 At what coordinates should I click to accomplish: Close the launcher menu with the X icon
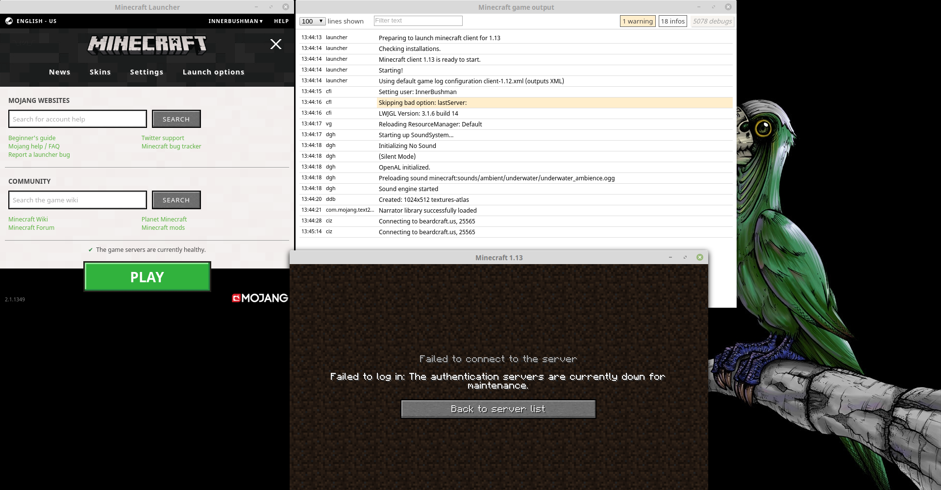tap(276, 44)
